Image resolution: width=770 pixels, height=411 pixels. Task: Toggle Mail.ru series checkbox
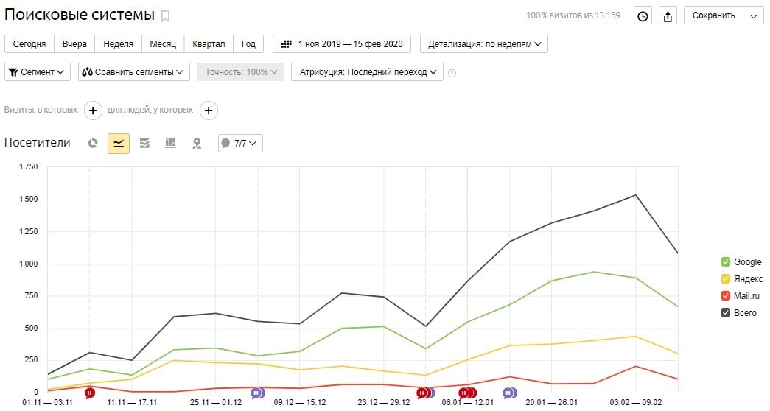tap(725, 295)
